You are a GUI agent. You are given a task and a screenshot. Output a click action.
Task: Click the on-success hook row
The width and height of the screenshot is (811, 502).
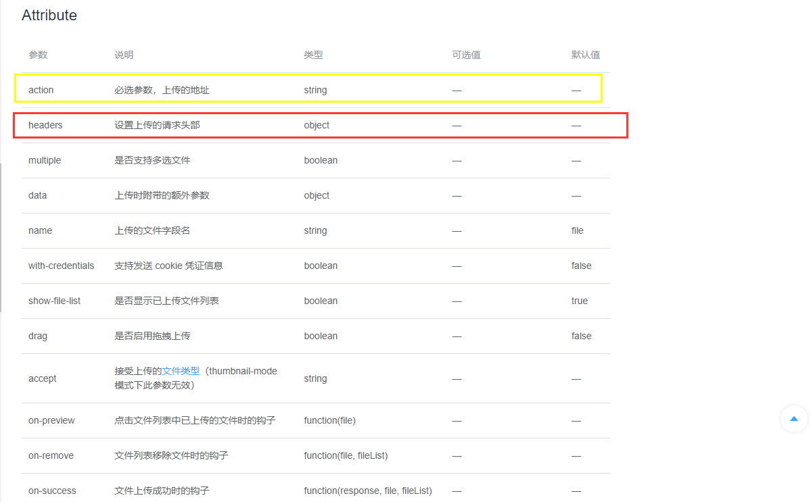click(52, 491)
